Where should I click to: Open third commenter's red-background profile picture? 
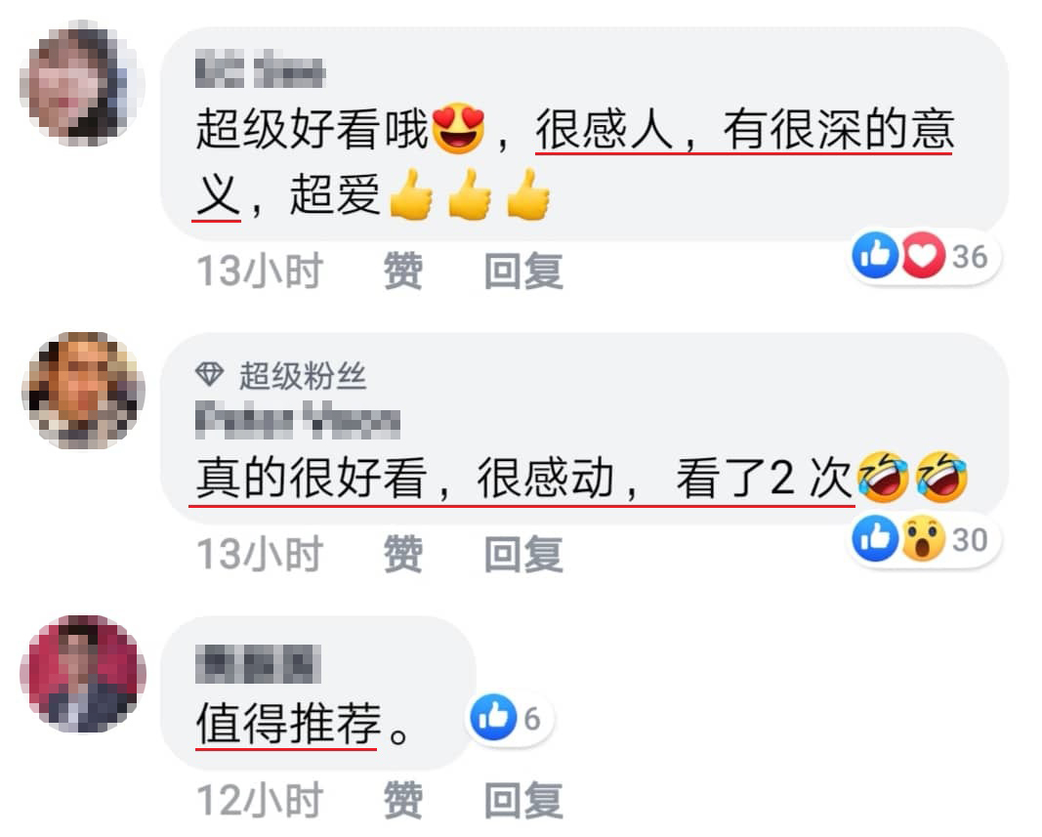pyautogui.click(x=84, y=674)
